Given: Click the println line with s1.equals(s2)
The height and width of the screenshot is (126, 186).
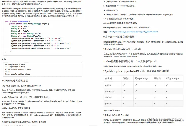Looking at the screenshot, I should (x=41, y=43).
